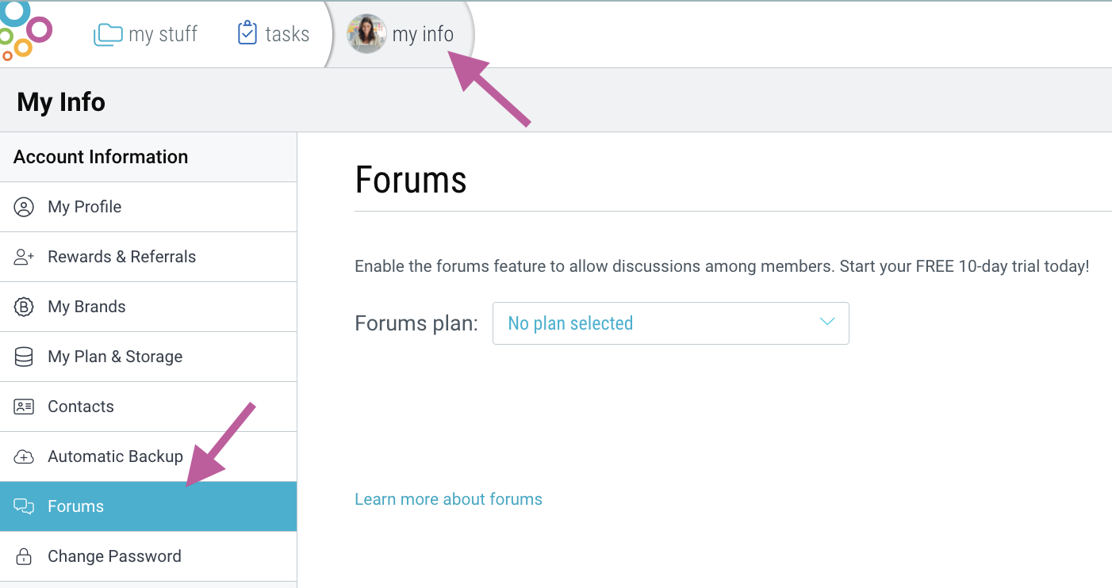Click the tasks clipboard checkmark icon

coord(247,33)
